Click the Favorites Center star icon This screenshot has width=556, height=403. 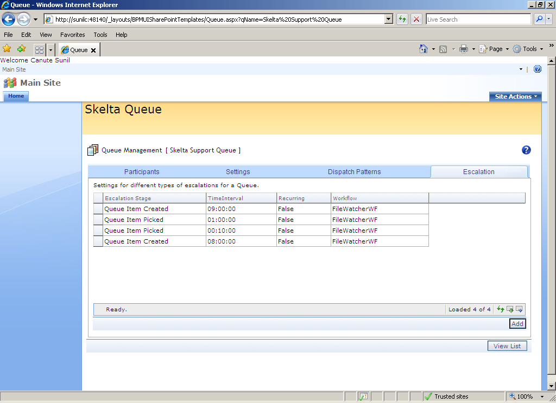(7, 49)
